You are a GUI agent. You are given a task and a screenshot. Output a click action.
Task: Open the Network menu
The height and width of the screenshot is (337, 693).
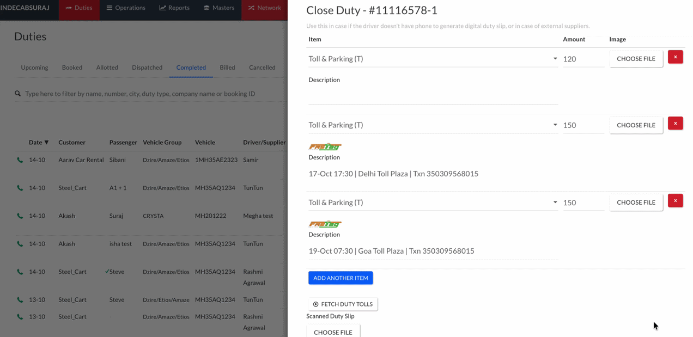[264, 8]
